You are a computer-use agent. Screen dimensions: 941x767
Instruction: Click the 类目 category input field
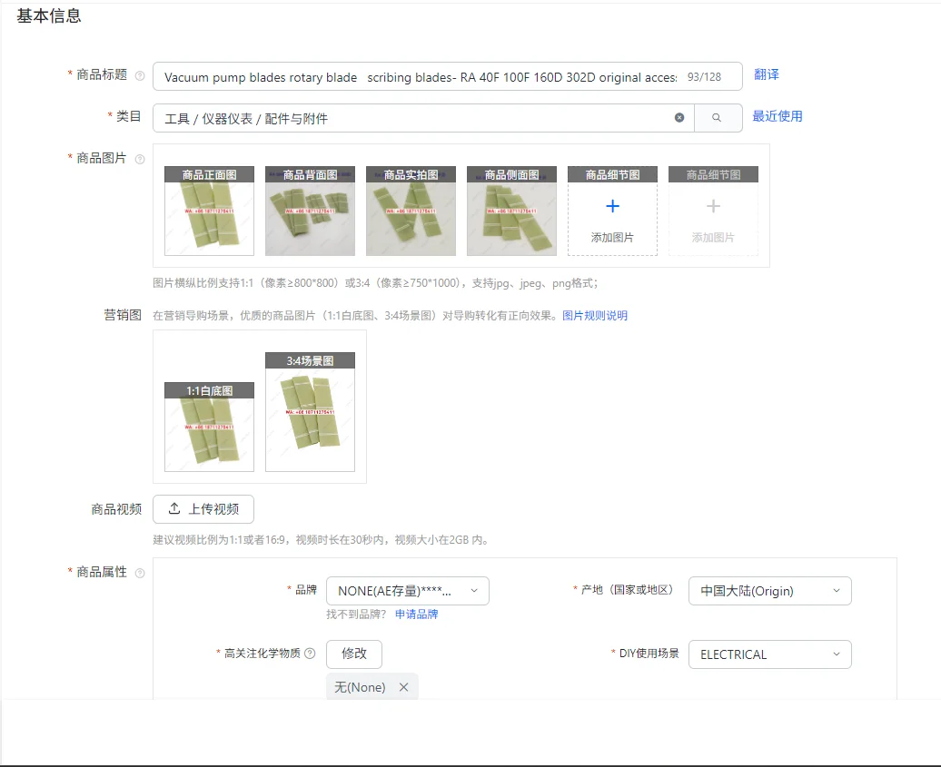(423, 118)
